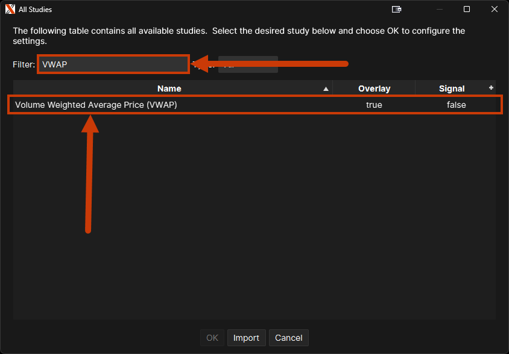509x354 pixels.
Task: Click the plus icon to add table columns
Action: click(491, 88)
